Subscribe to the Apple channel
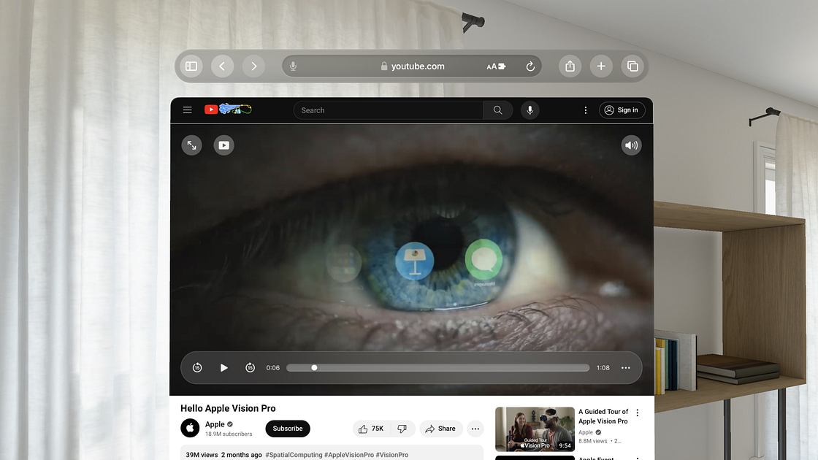818x460 pixels. (x=288, y=428)
